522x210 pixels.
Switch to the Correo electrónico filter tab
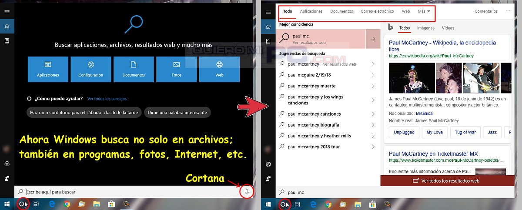click(x=377, y=11)
